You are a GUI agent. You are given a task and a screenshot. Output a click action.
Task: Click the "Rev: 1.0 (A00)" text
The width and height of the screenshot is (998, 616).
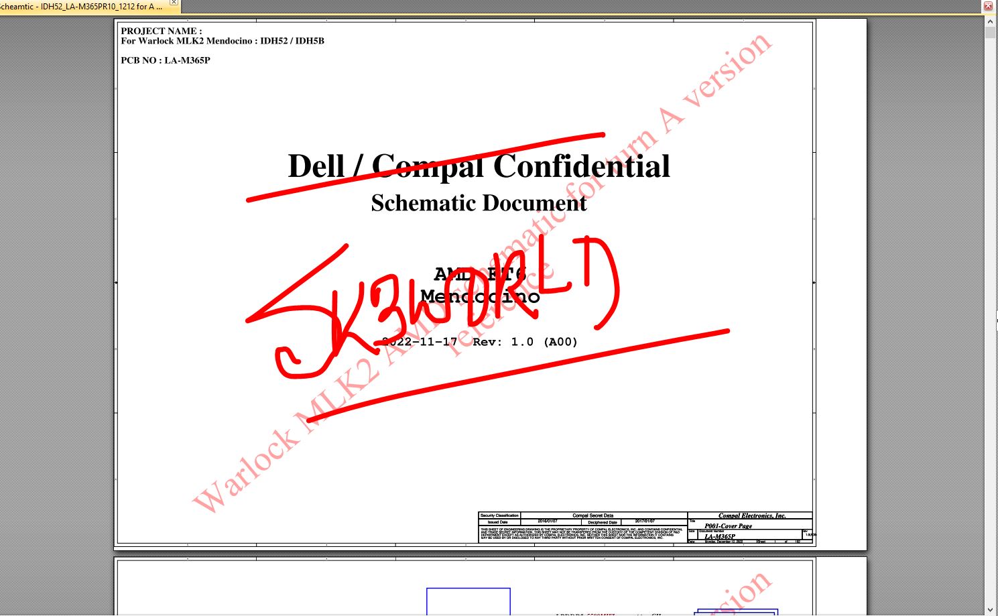pyautogui.click(x=525, y=342)
